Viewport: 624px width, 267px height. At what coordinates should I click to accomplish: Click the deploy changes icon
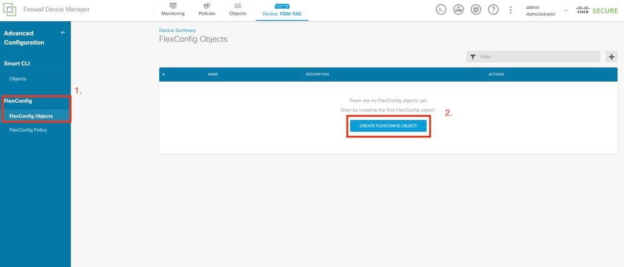(458, 10)
